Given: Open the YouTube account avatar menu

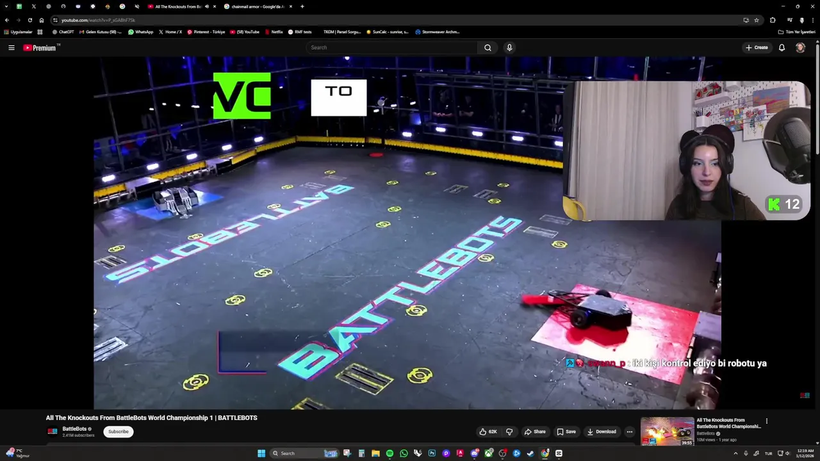Looking at the screenshot, I should coord(800,47).
